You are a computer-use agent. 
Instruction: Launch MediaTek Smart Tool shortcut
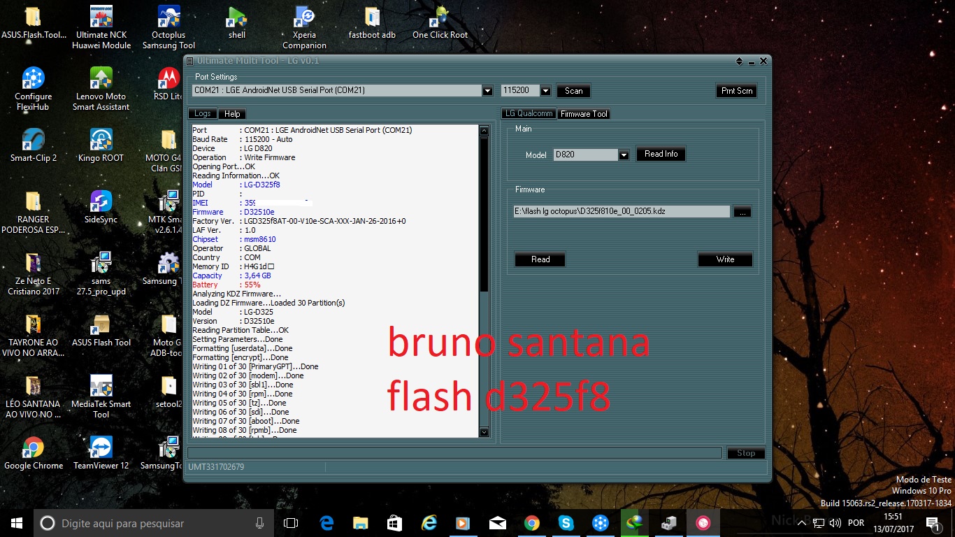[x=101, y=397]
